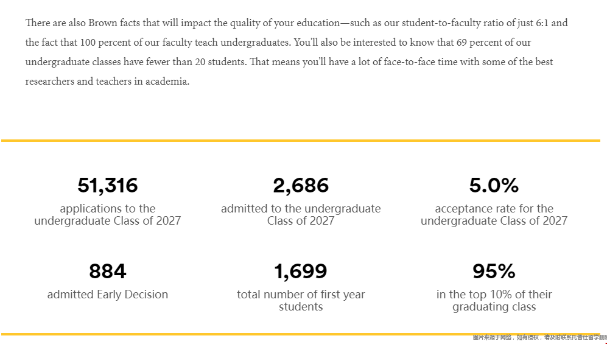Click the 51,316 applications statistic number
607x344 pixels.
click(x=108, y=185)
